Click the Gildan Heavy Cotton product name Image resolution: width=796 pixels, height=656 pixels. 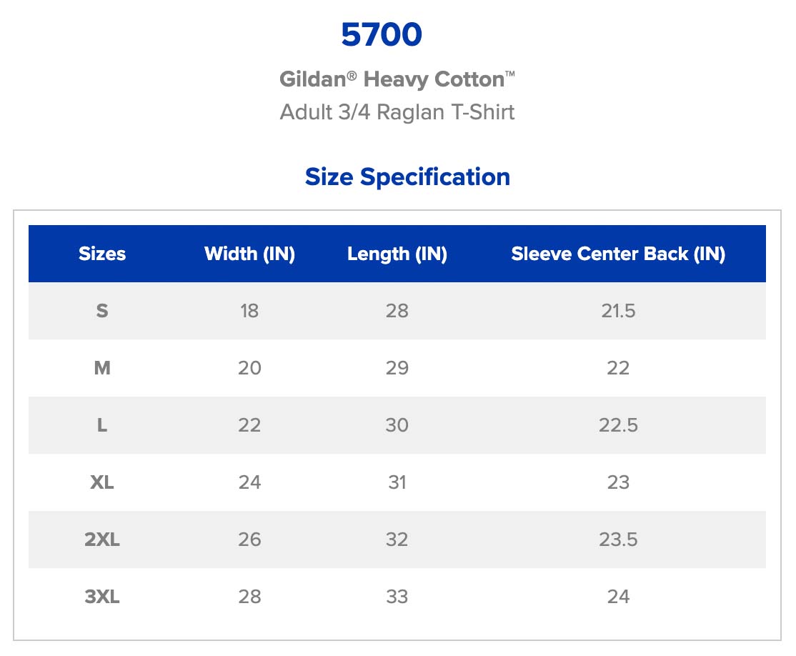[x=397, y=79]
